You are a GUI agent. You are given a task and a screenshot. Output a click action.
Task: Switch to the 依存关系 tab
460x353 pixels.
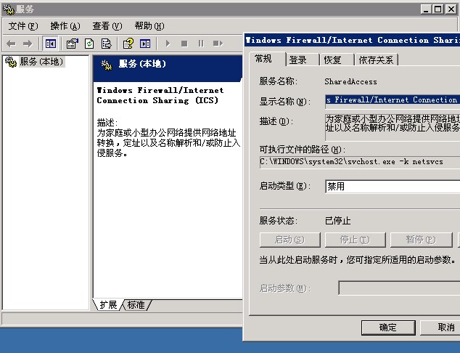point(376,60)
